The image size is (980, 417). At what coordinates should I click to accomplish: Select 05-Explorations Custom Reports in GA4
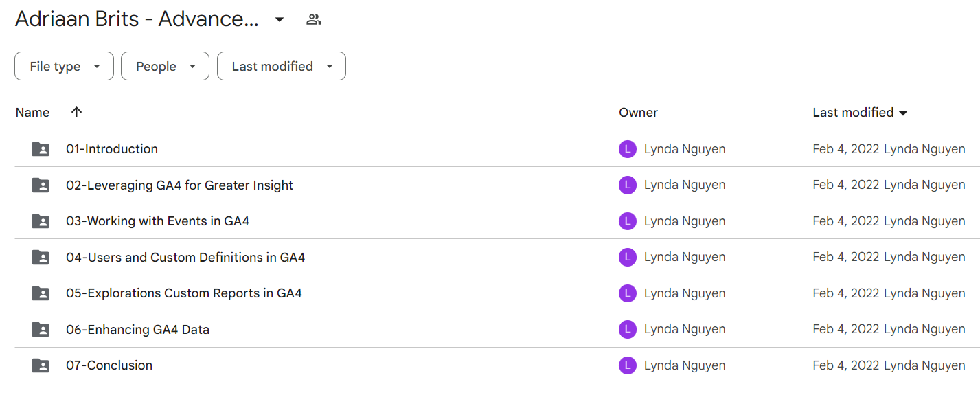(x=184, y=293)
